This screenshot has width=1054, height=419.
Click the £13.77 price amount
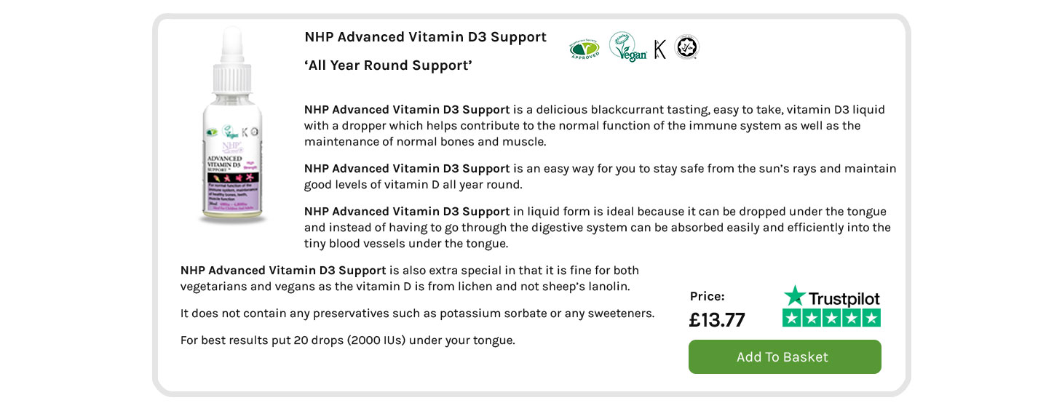coord(717,320)
